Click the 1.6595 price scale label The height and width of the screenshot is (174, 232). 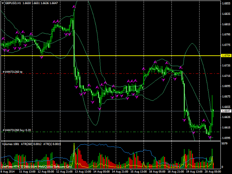click(x=226, y=138)
